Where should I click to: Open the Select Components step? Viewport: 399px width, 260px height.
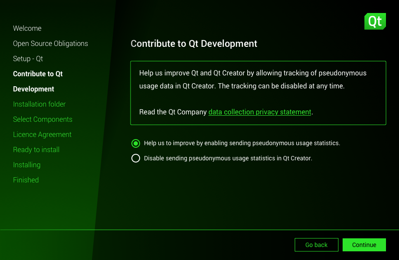[x=43, y=119]
